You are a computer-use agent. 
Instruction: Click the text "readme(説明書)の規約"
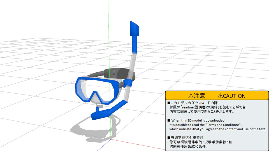(x=200, y=107)
